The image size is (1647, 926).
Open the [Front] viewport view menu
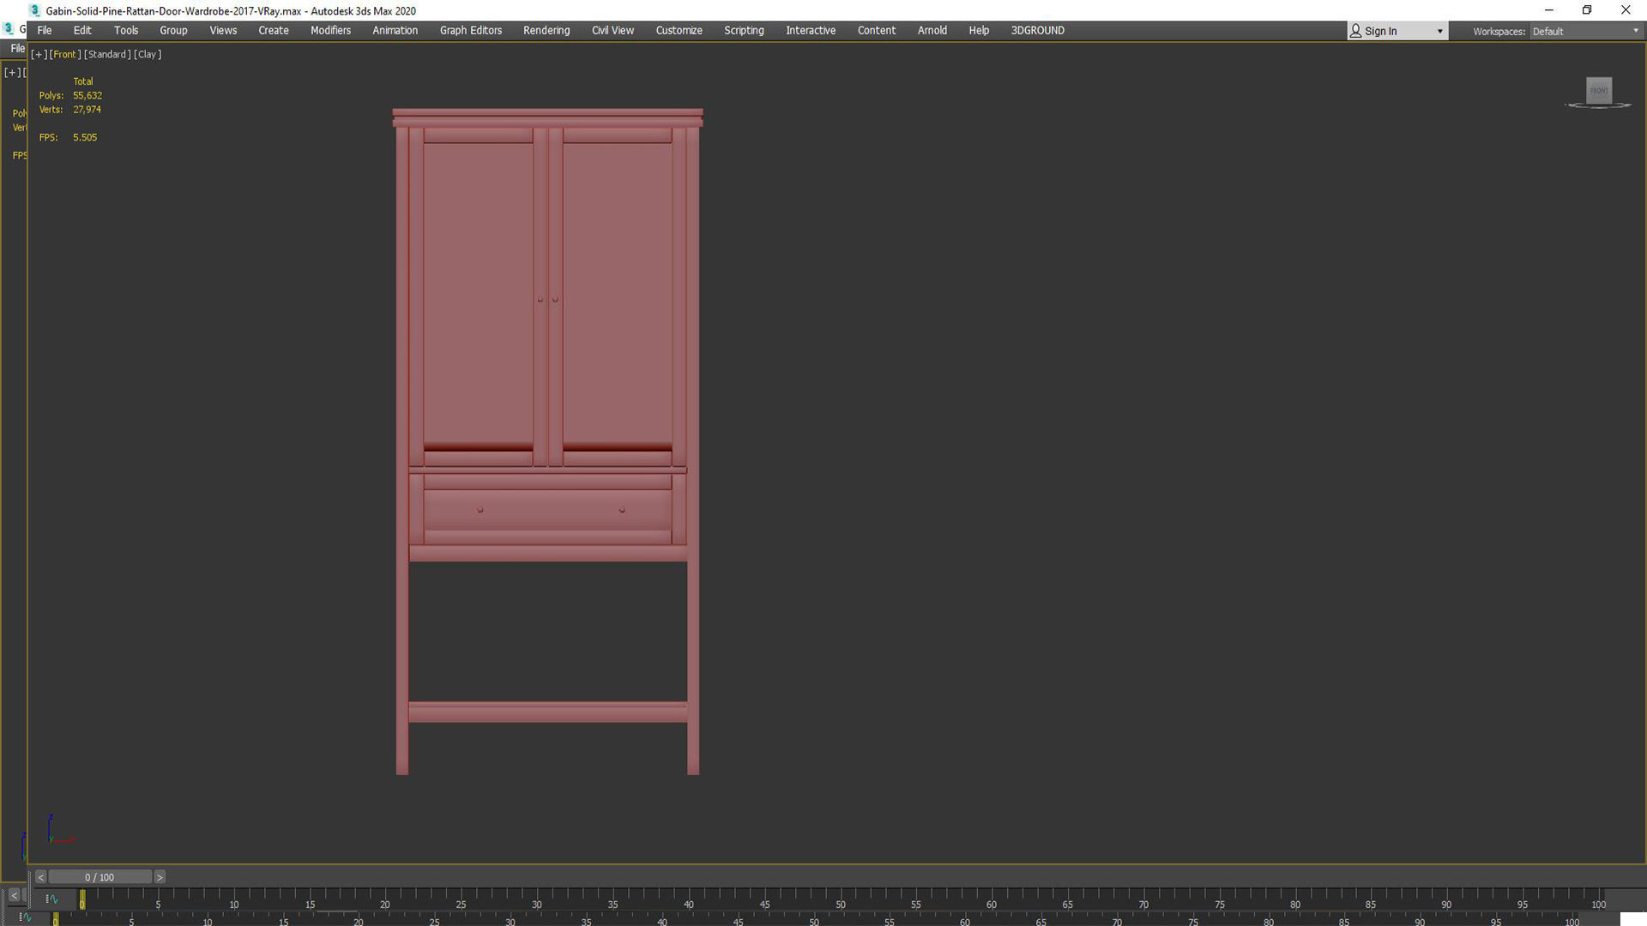(65, 54)
